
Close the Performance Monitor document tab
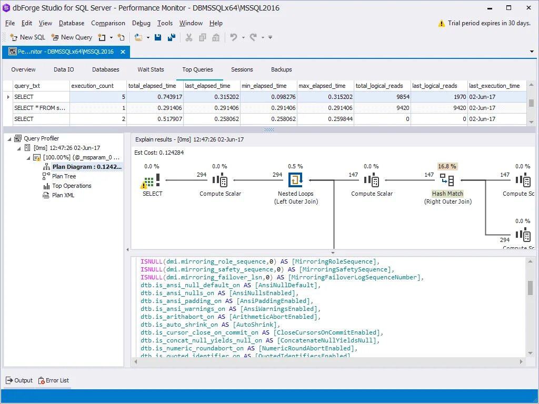coord(123,52)
